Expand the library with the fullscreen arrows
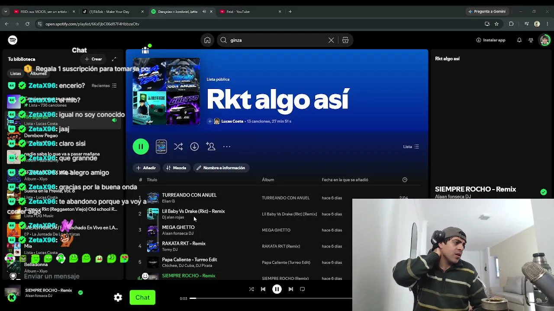The height and width of the screenshot is (311, 554). click(x=114, y=59)
